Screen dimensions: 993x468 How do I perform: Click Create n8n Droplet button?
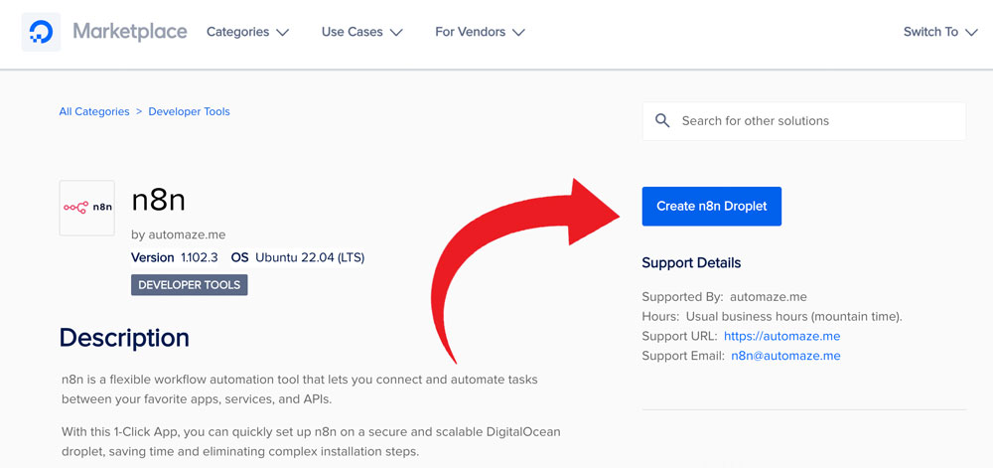pyautogui.click(x=712, y=206)
